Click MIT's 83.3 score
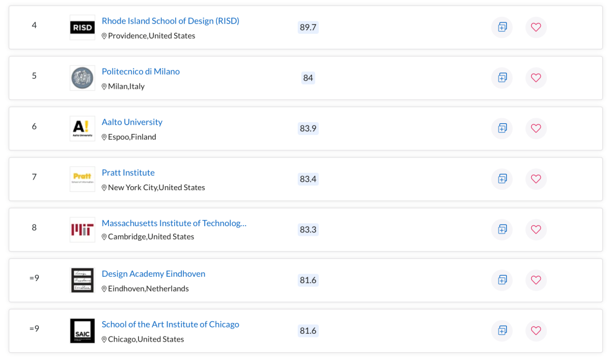 click(308, 230)
